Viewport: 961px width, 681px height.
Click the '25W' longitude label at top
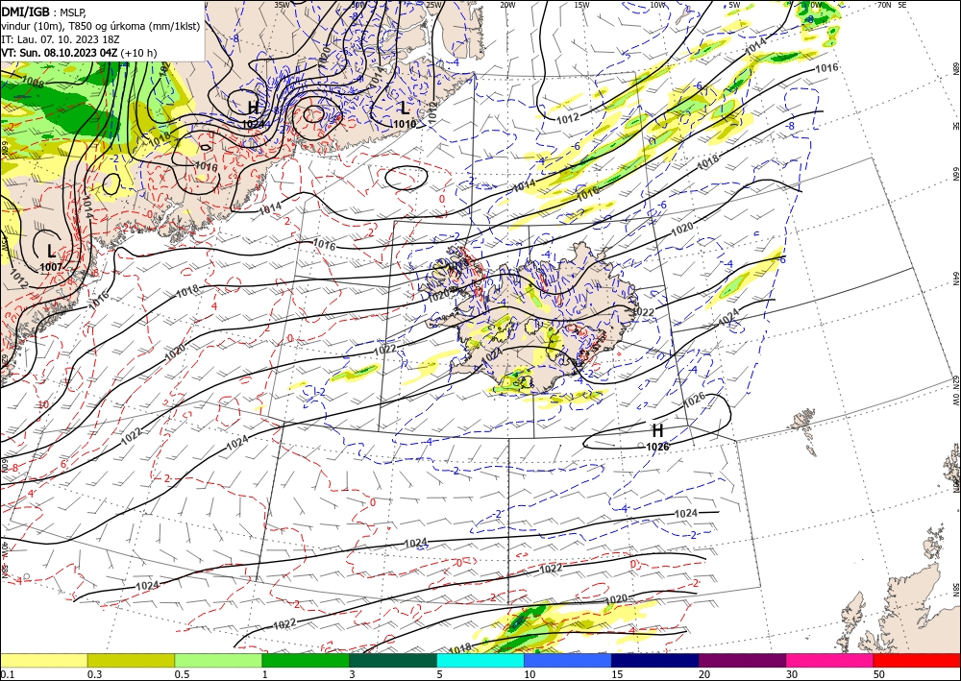pos(433,5)
